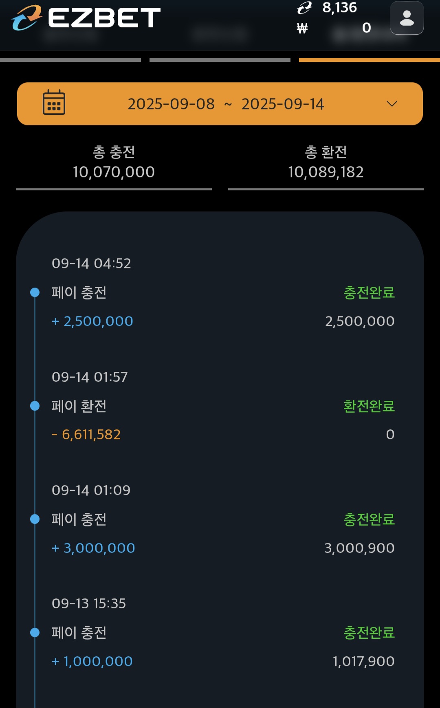Open the 총 환전 10,089,182 summary
This screenshot has width=440, height=708.
click(326, 163)
